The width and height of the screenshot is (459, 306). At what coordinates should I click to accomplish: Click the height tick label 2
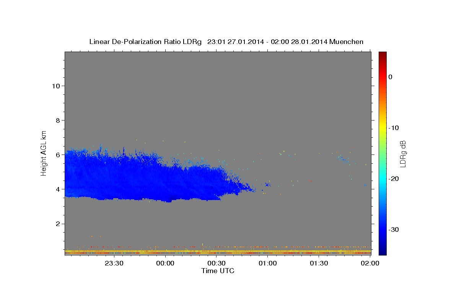pos(58,224)
